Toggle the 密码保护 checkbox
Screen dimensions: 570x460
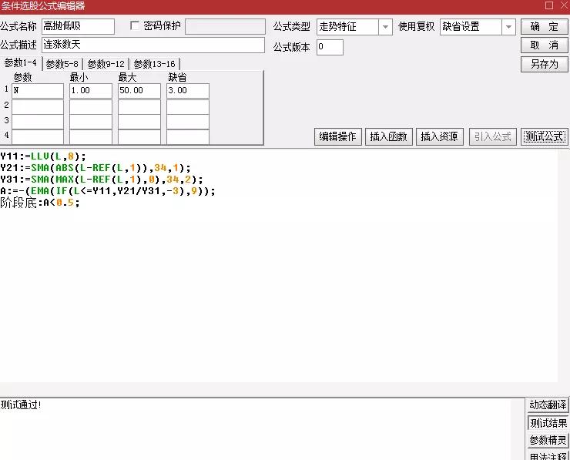(135, 26)
